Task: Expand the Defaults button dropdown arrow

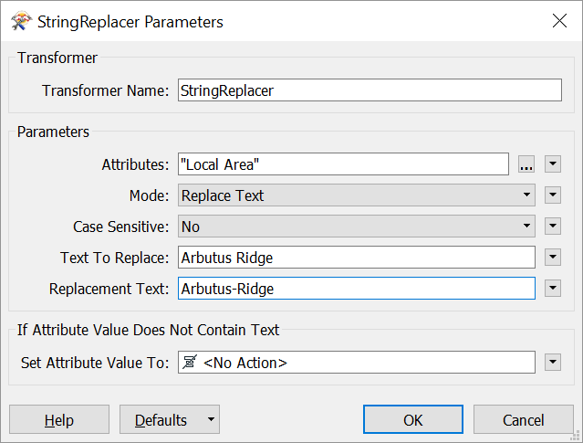Action: tap(211, 419)
